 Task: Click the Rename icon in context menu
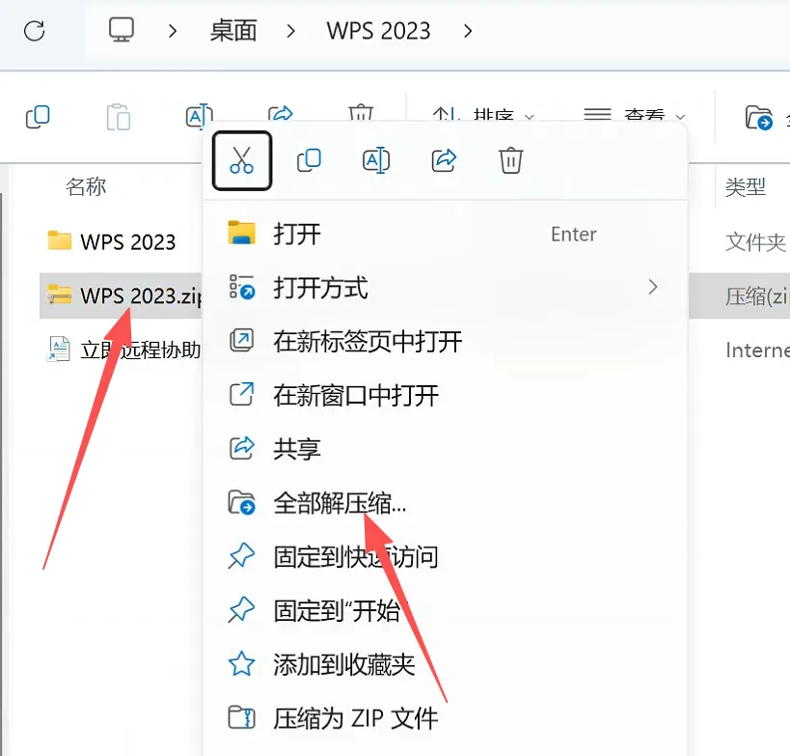(376, 160)
